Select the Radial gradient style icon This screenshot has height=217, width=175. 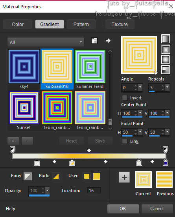(166, 69)
